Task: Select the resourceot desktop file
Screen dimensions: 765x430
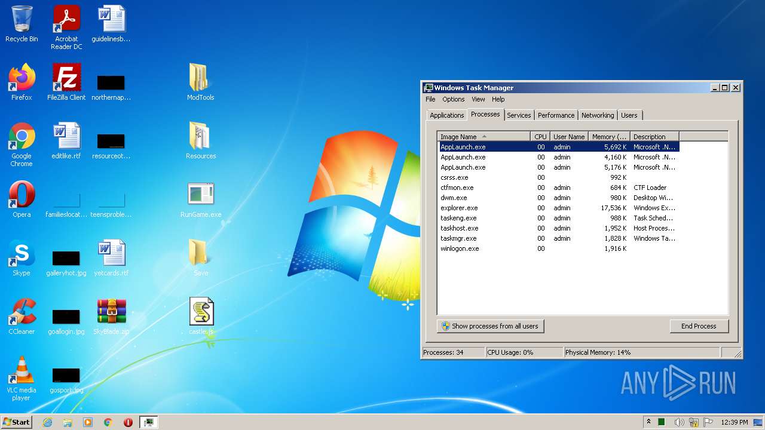Action: pyautogui.click(x=111, y=146)
